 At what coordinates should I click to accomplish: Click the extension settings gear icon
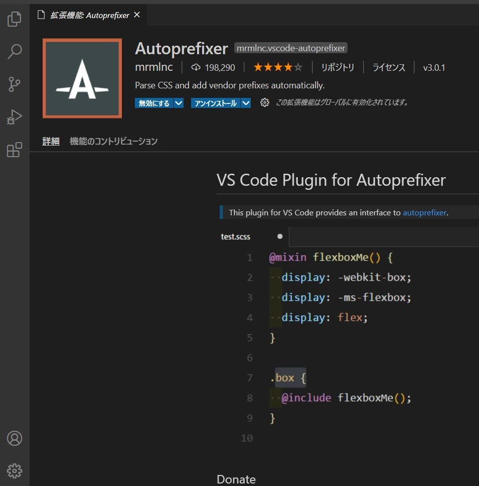(264, 102)
